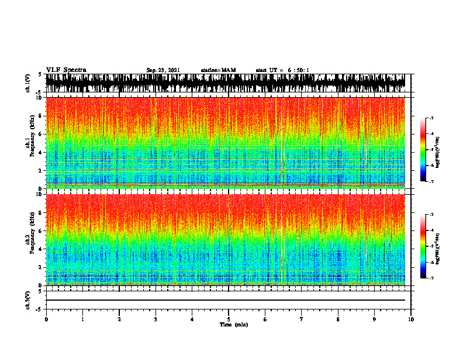Click the ch.1 colorbar log(PSD) unit label
463x358 pixels.
438,152
